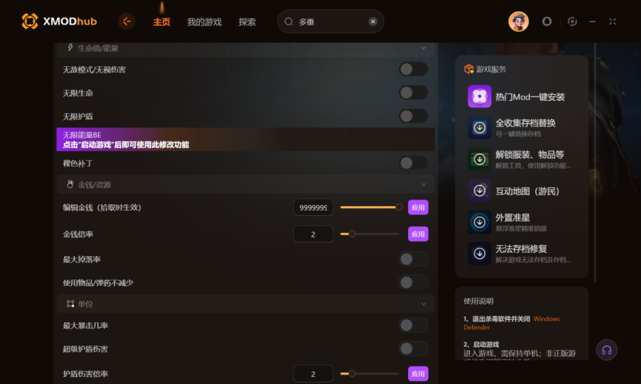Enable 无敌模式/无视伤害 toggle
641x384 pixels.
coord(413,69)
